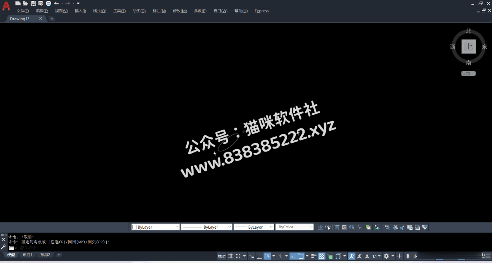Create a new drawing from quick access toolbar
Screen dimensions: 492x263
(x=18, y=3)
